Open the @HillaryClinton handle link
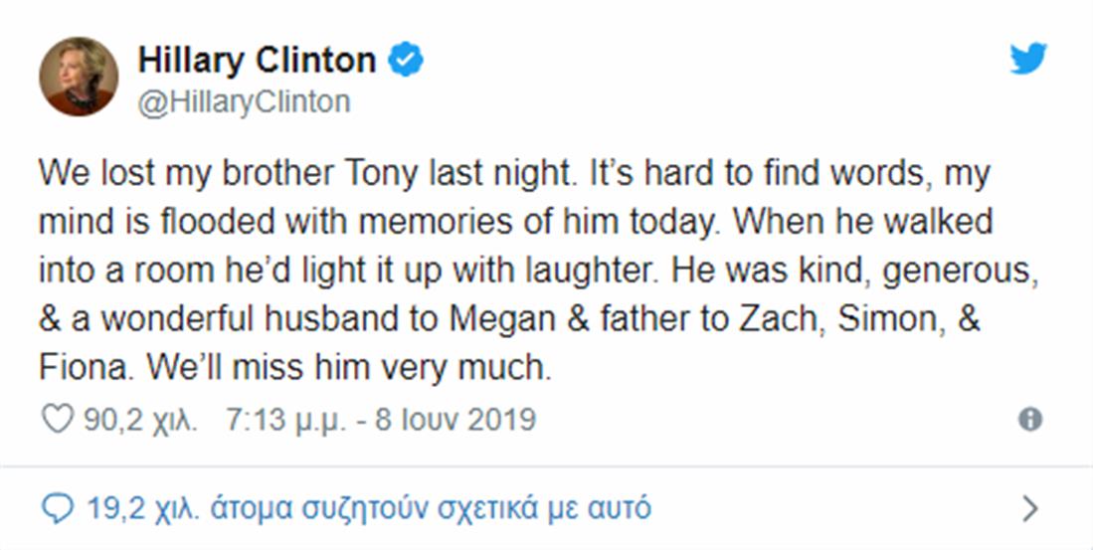This screenshot has height=550, width=1093. [244, 101]
